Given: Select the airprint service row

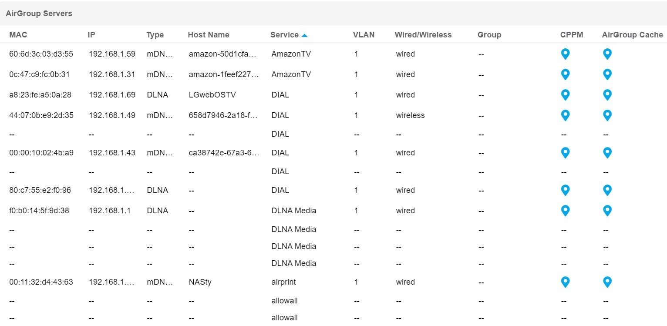Looking at the screenshot, I should point(333,282).
